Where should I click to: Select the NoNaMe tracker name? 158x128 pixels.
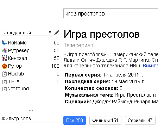point(17,43)
